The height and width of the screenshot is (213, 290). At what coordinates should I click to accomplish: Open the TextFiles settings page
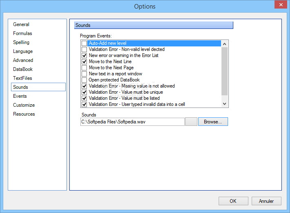(x=22, y=78)
